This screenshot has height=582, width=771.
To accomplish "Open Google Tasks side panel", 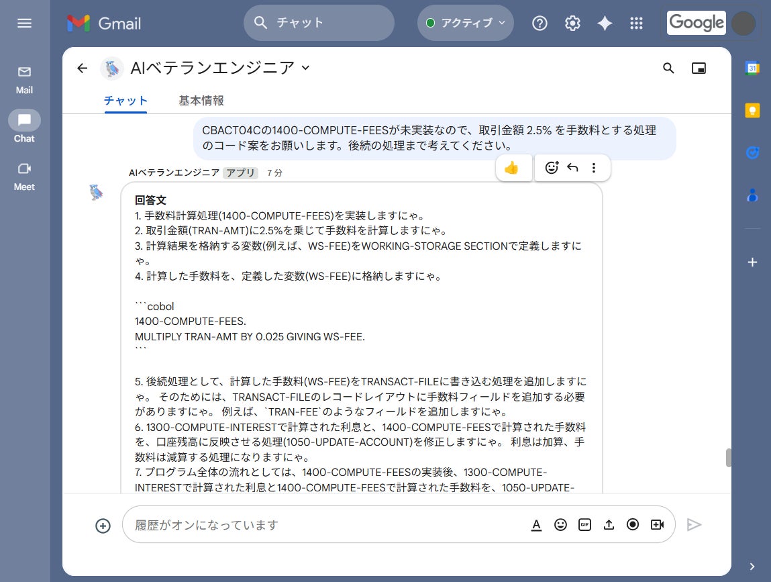I will tap(752, 153).
